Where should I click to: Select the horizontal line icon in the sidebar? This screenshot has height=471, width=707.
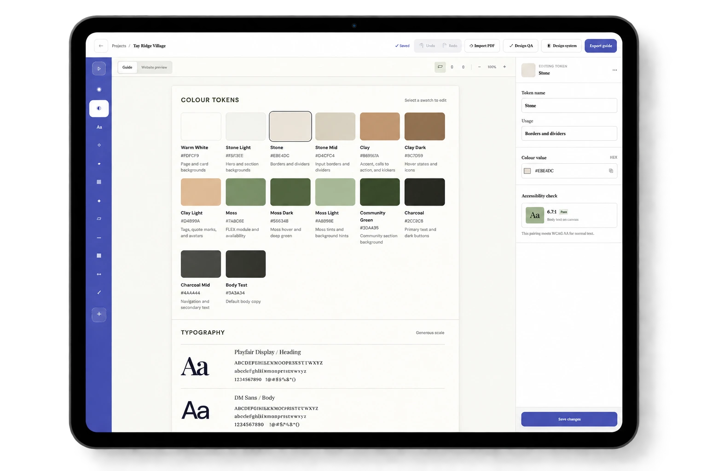99,238
